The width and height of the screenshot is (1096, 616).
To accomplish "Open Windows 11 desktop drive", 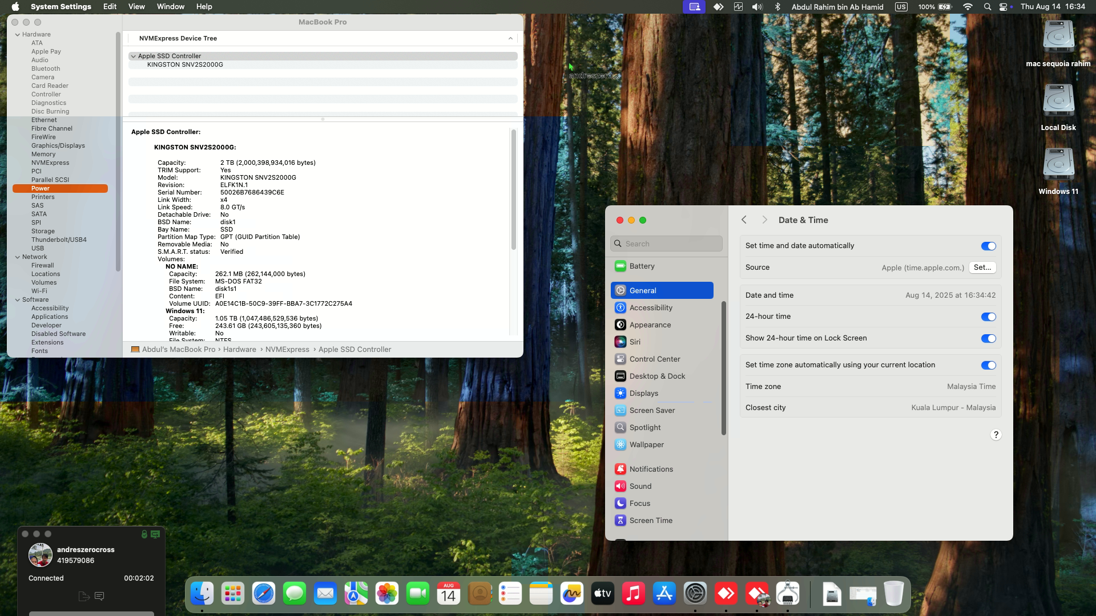I will pos(1058,171).
